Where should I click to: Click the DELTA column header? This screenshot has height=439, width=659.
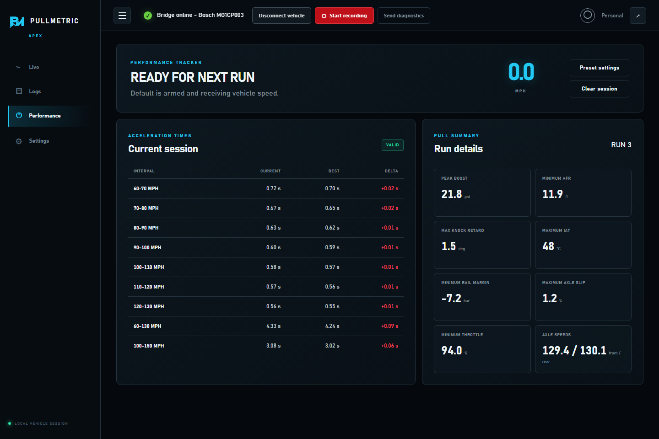coord(391,171)
